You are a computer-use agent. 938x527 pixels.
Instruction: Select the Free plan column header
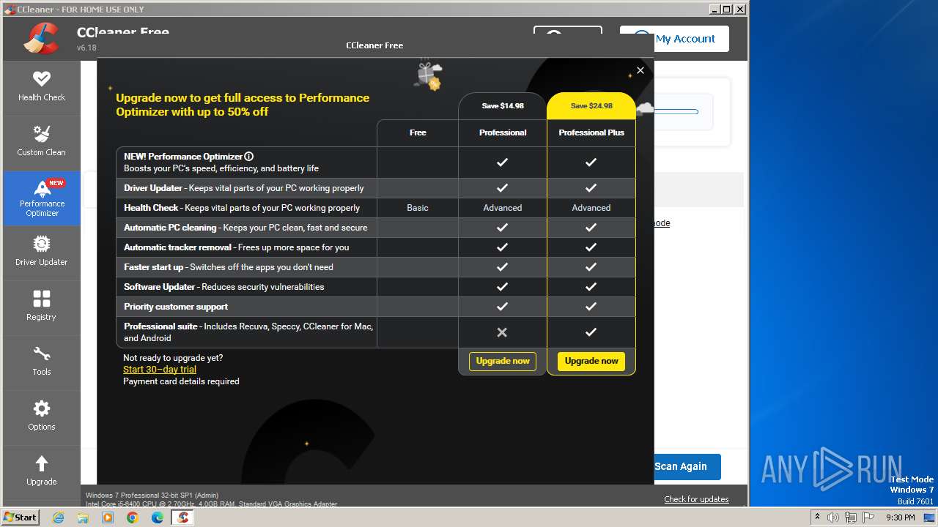[x=418, y=132]
